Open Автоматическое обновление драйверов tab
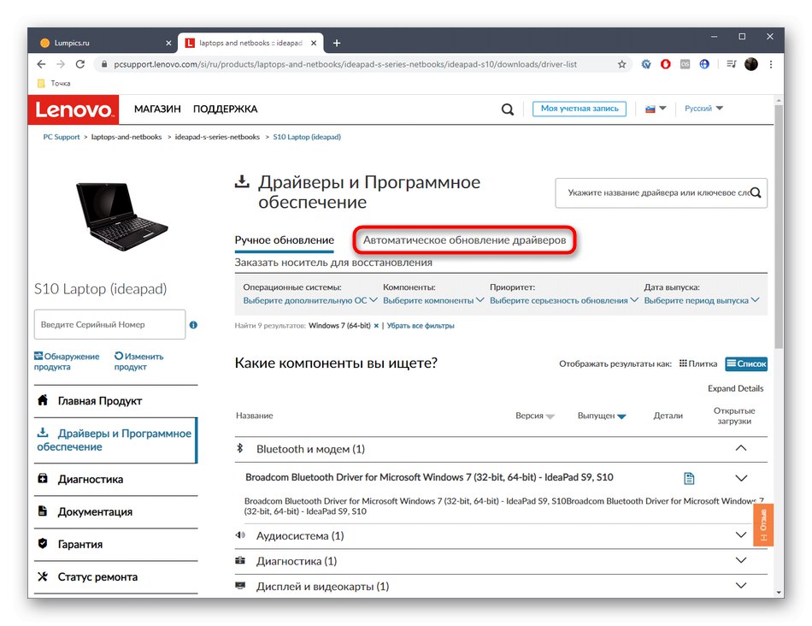This screenshot has height=626, width=812. point(464,240)
